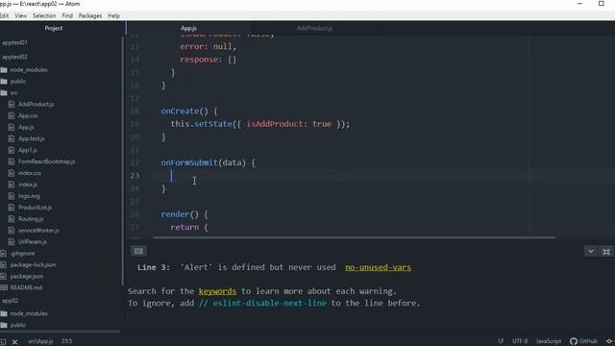The height and width of the screenshot is (346, 615).
Task: Collapse the src folder
Action: [13, 93]
